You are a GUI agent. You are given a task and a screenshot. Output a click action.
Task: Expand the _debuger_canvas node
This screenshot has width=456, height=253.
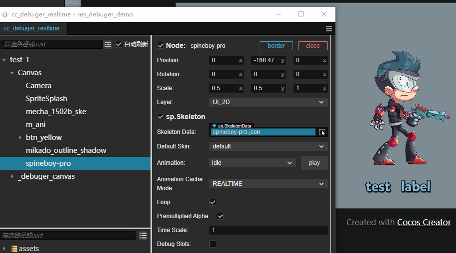coord(12,176)
